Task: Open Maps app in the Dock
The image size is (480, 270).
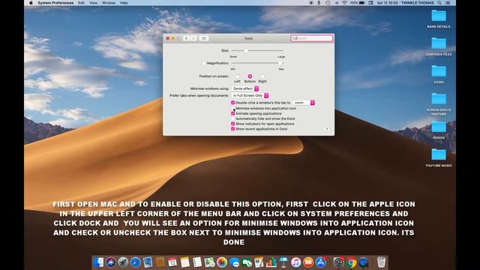Action: (209, 262)
